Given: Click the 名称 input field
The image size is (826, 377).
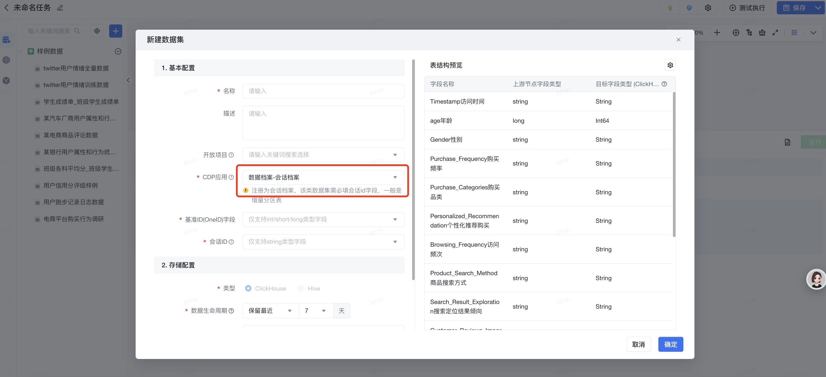Looking at the screenshot, I should point(323,91).
